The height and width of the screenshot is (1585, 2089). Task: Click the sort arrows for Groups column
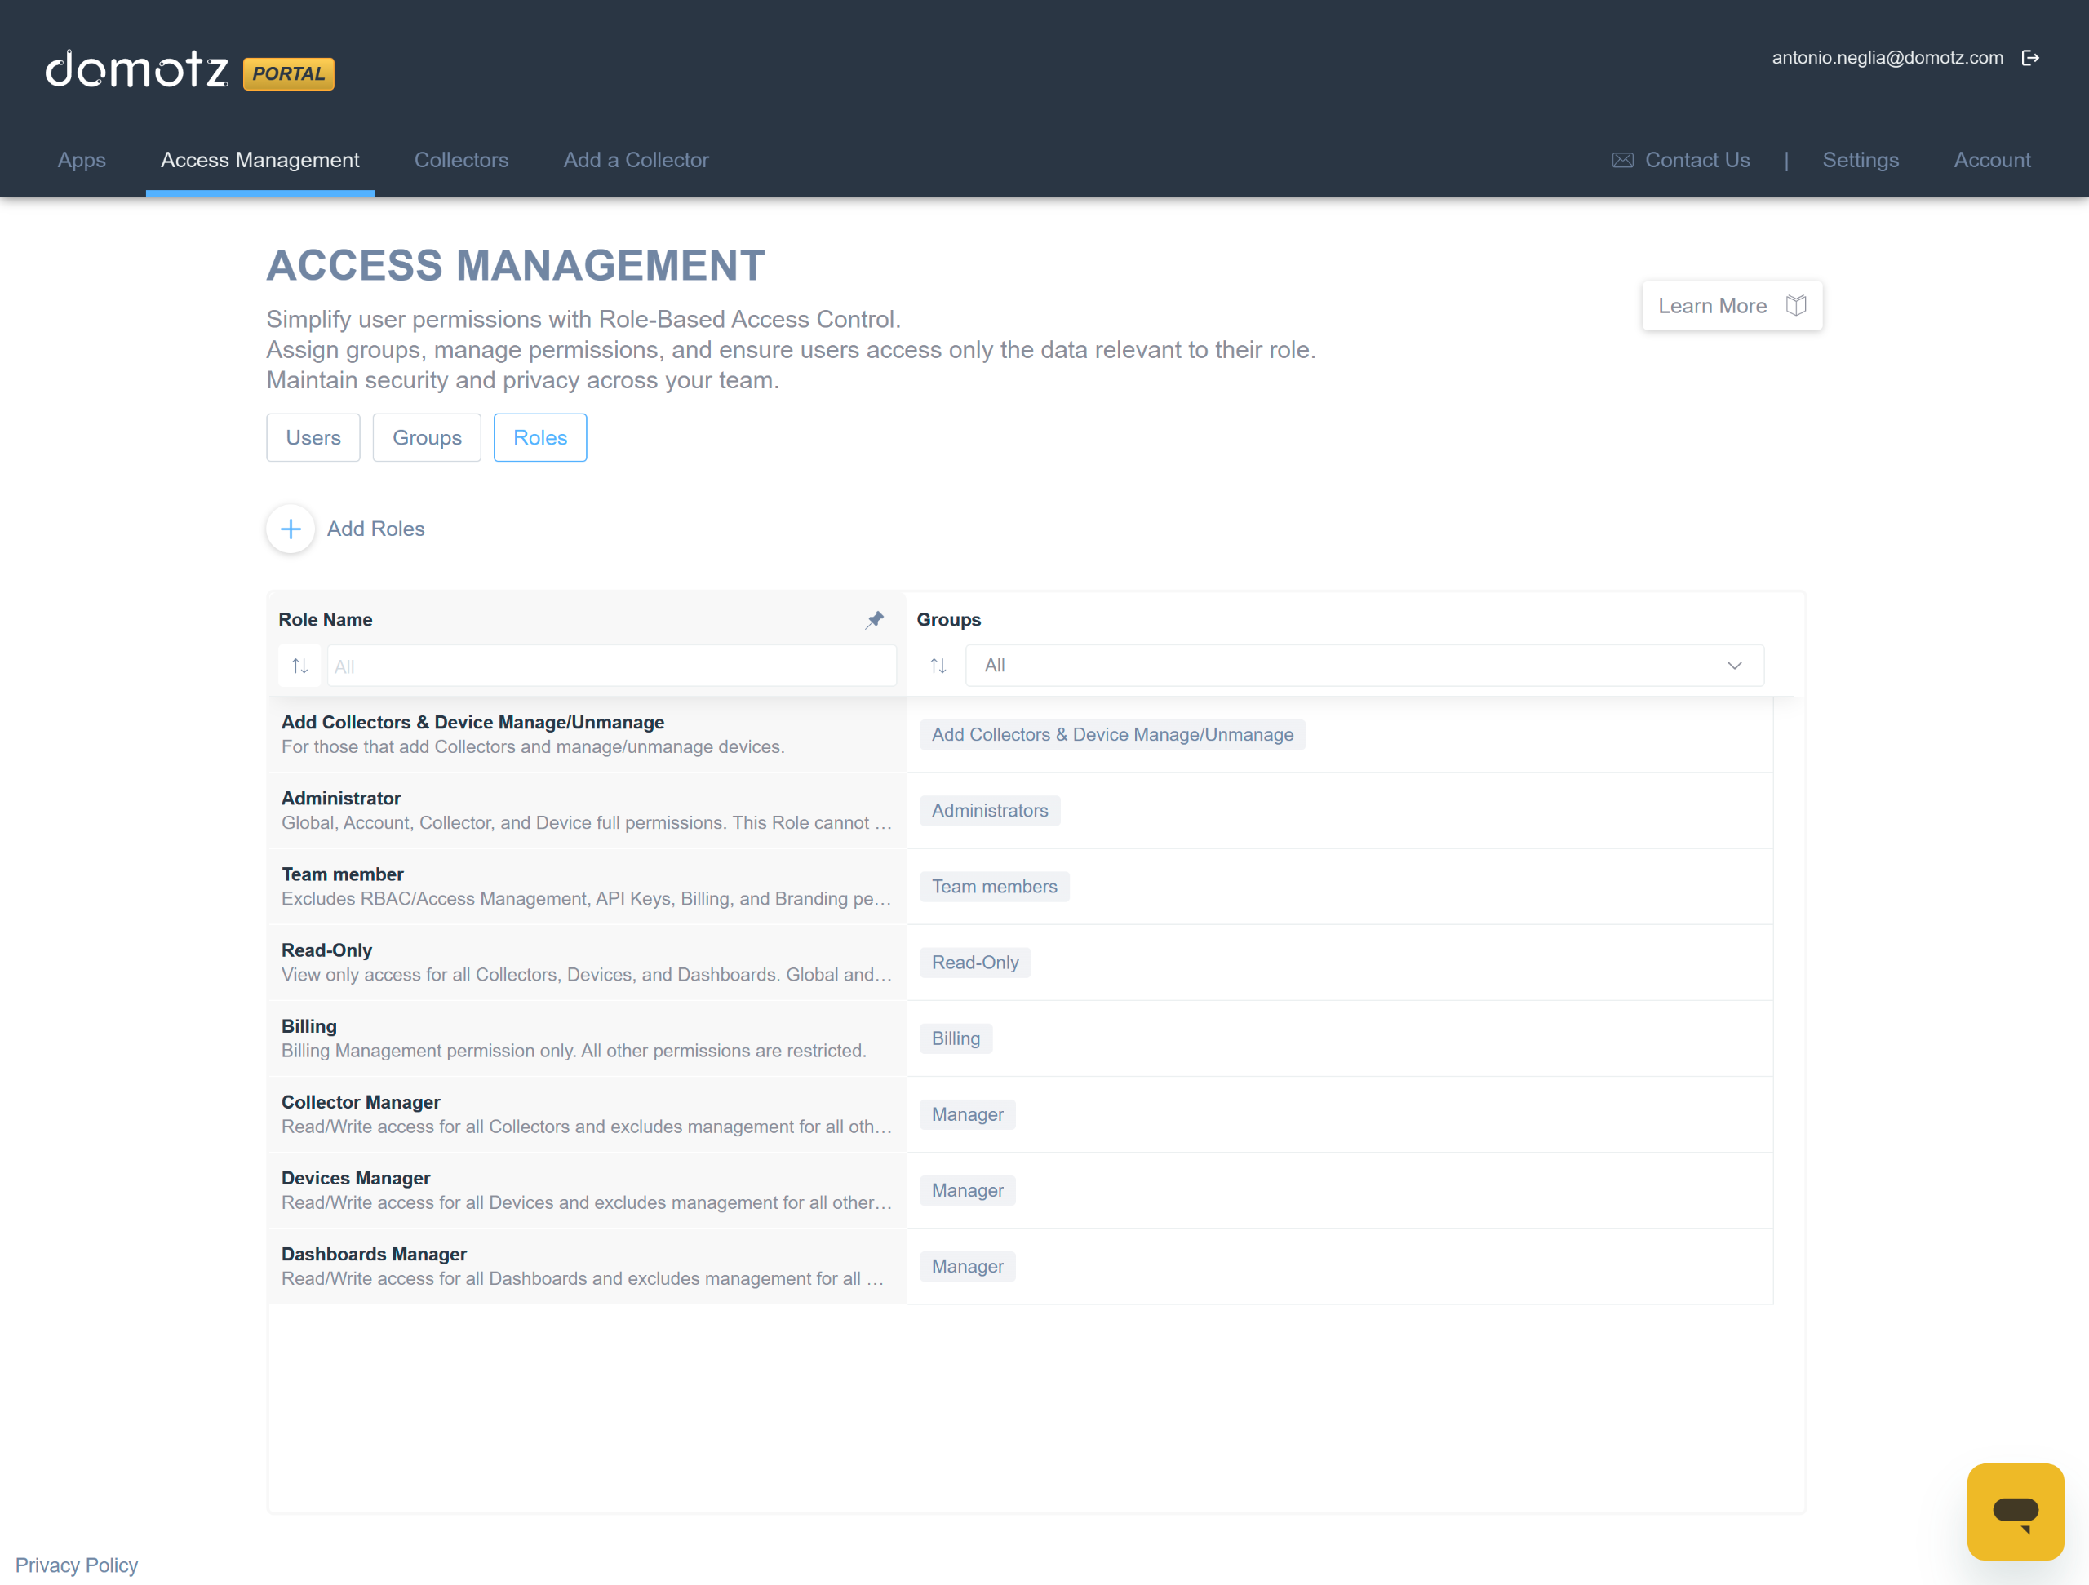tap(938, 666)
